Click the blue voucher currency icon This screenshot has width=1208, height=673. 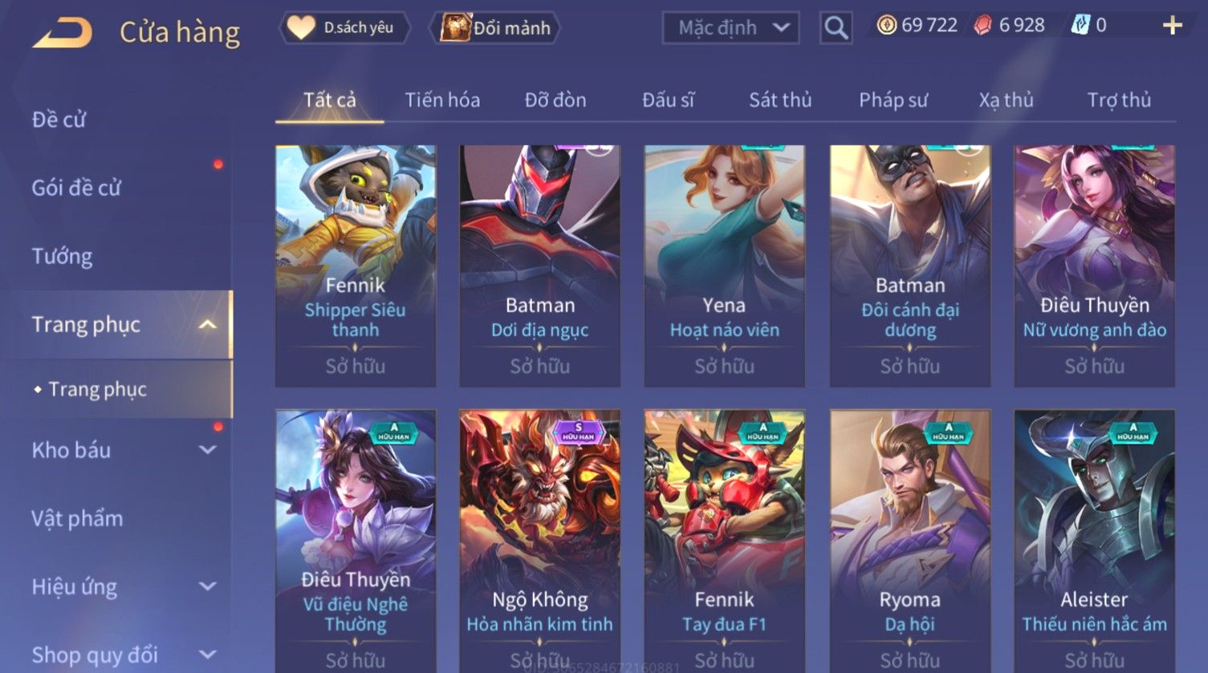(1080, 26)
